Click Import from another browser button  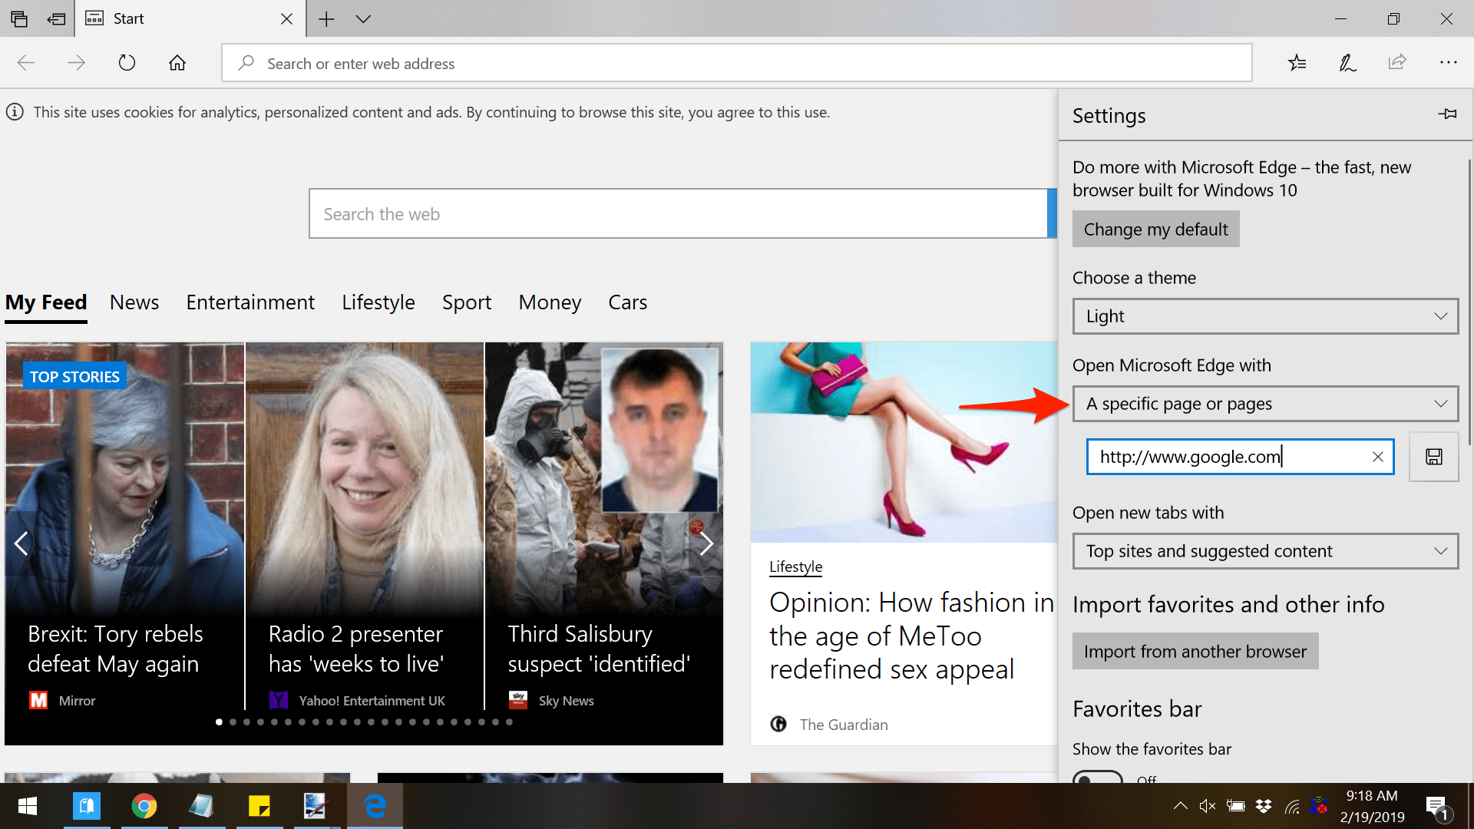tap(1195, 652)
